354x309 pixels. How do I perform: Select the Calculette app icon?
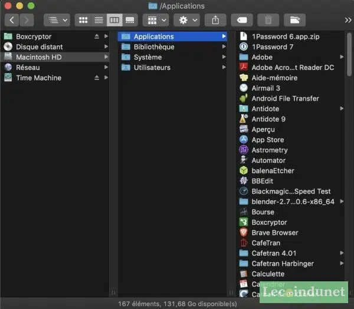[244, 274]
